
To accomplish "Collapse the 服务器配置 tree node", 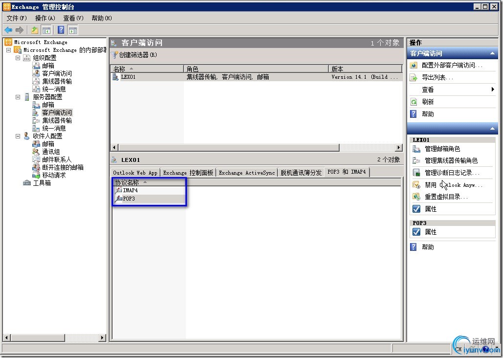I will click(18, 97).
